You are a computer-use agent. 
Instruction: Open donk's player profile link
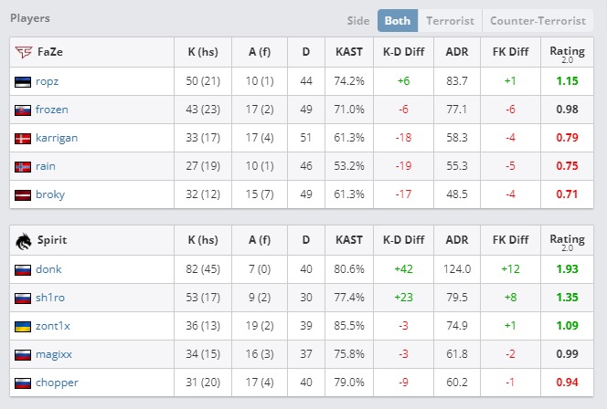click(48, 269)
